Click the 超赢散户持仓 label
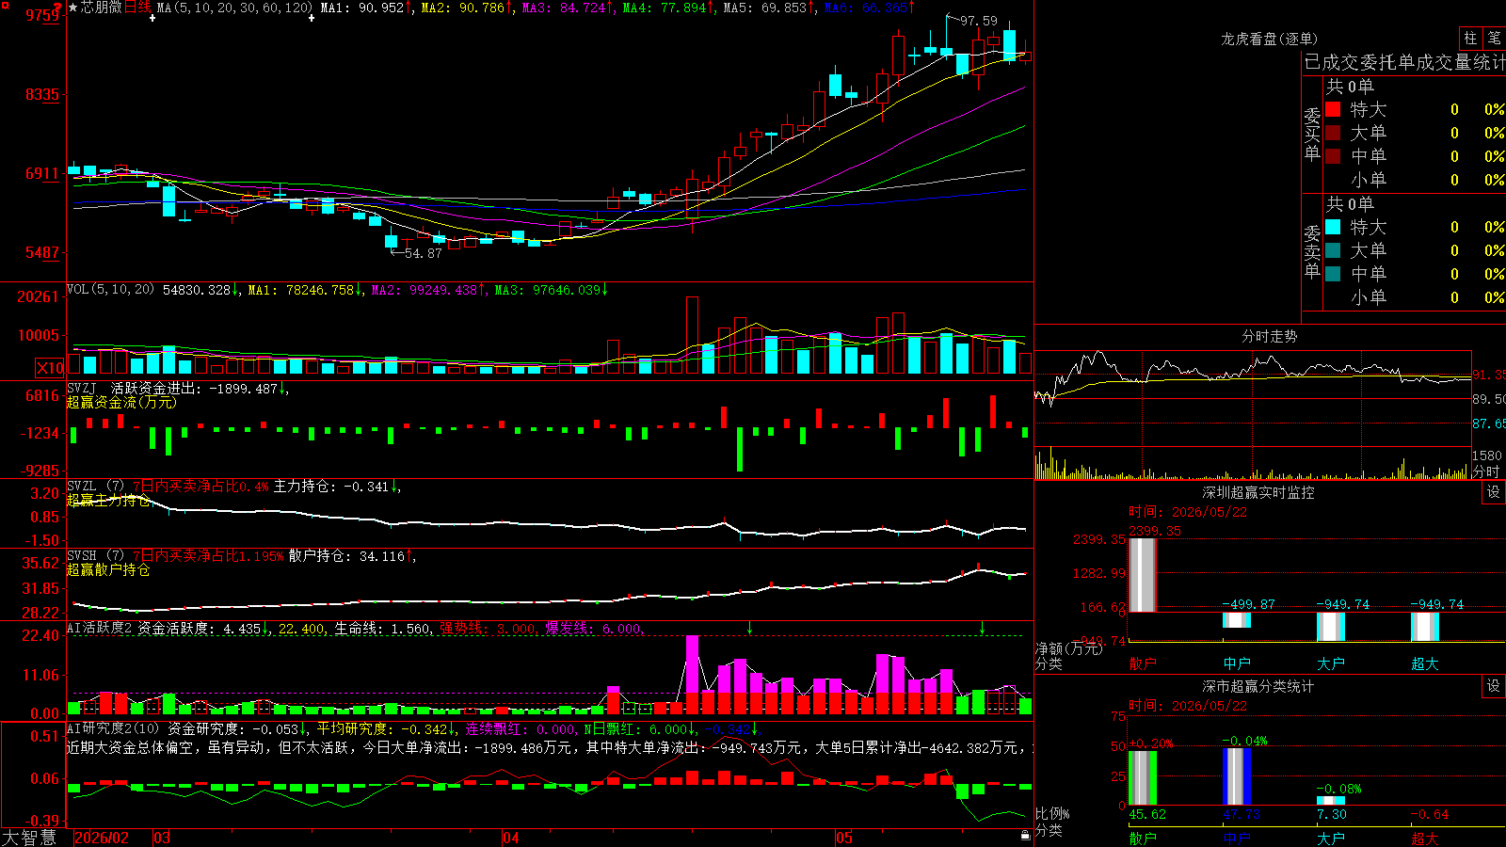 point(108,569)
